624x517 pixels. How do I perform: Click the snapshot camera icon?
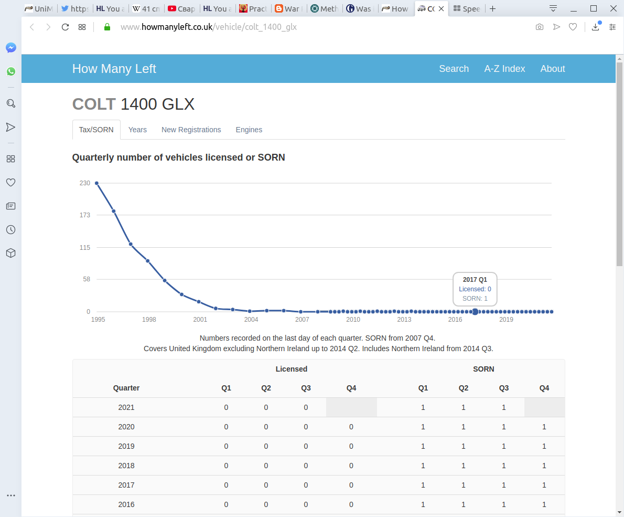click(x=540, y=27)
